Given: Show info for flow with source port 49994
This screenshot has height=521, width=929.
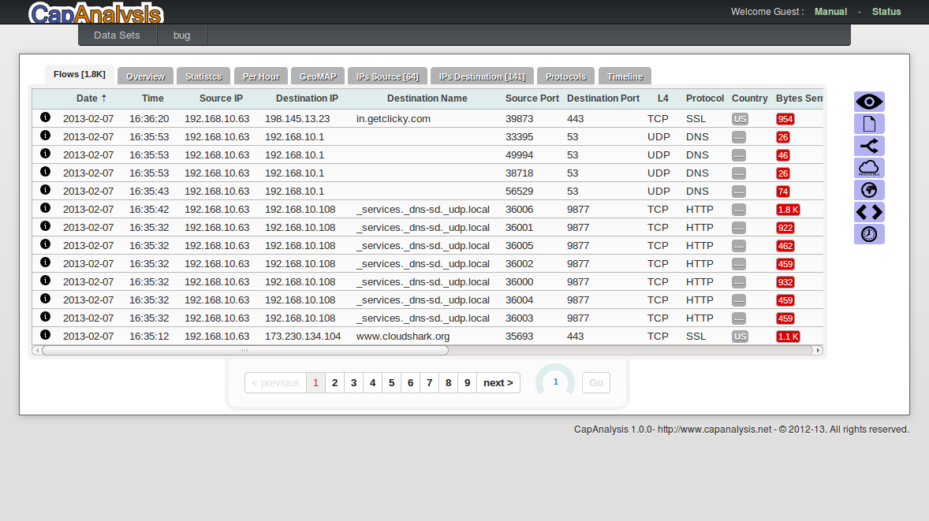Looking at the screenshot, I should (45, 154).
